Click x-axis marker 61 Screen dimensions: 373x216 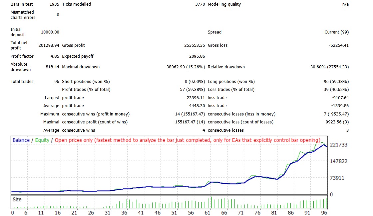[x=207, y=213]
